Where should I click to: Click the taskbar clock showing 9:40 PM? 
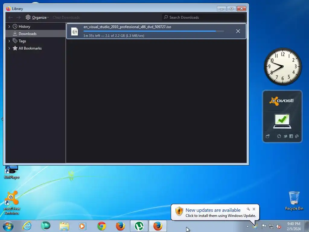[x=294, y=226]
